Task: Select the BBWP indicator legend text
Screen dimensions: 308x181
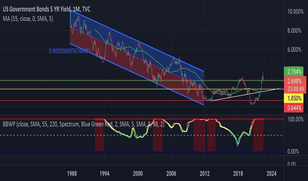Action: [x=84, y=124]
